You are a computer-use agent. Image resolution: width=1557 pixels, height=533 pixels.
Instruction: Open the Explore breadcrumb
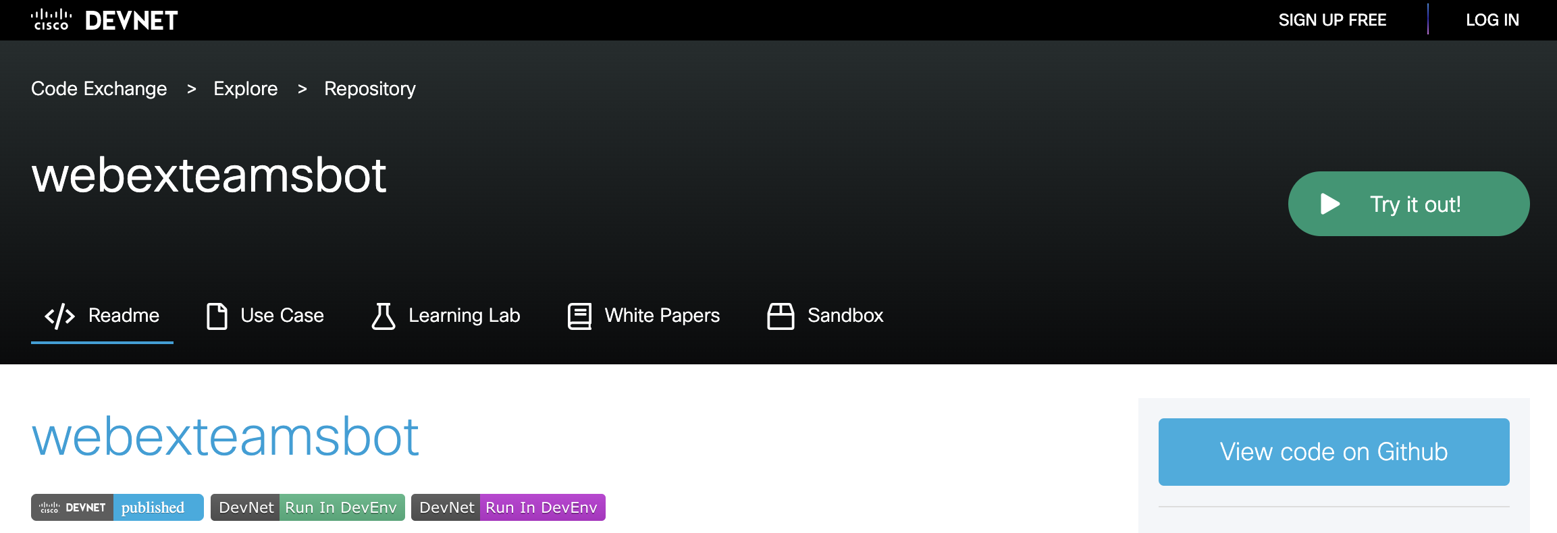(x=246, y=89)
